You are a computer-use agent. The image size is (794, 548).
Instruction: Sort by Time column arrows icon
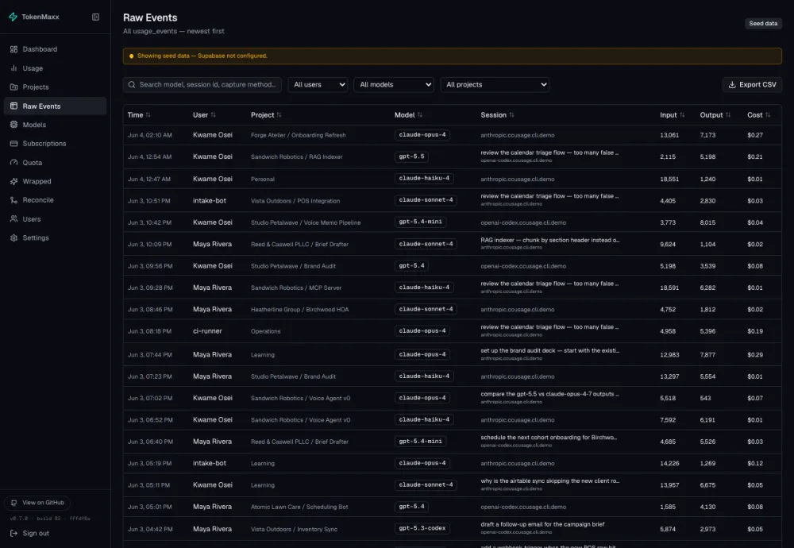[148, 115]
